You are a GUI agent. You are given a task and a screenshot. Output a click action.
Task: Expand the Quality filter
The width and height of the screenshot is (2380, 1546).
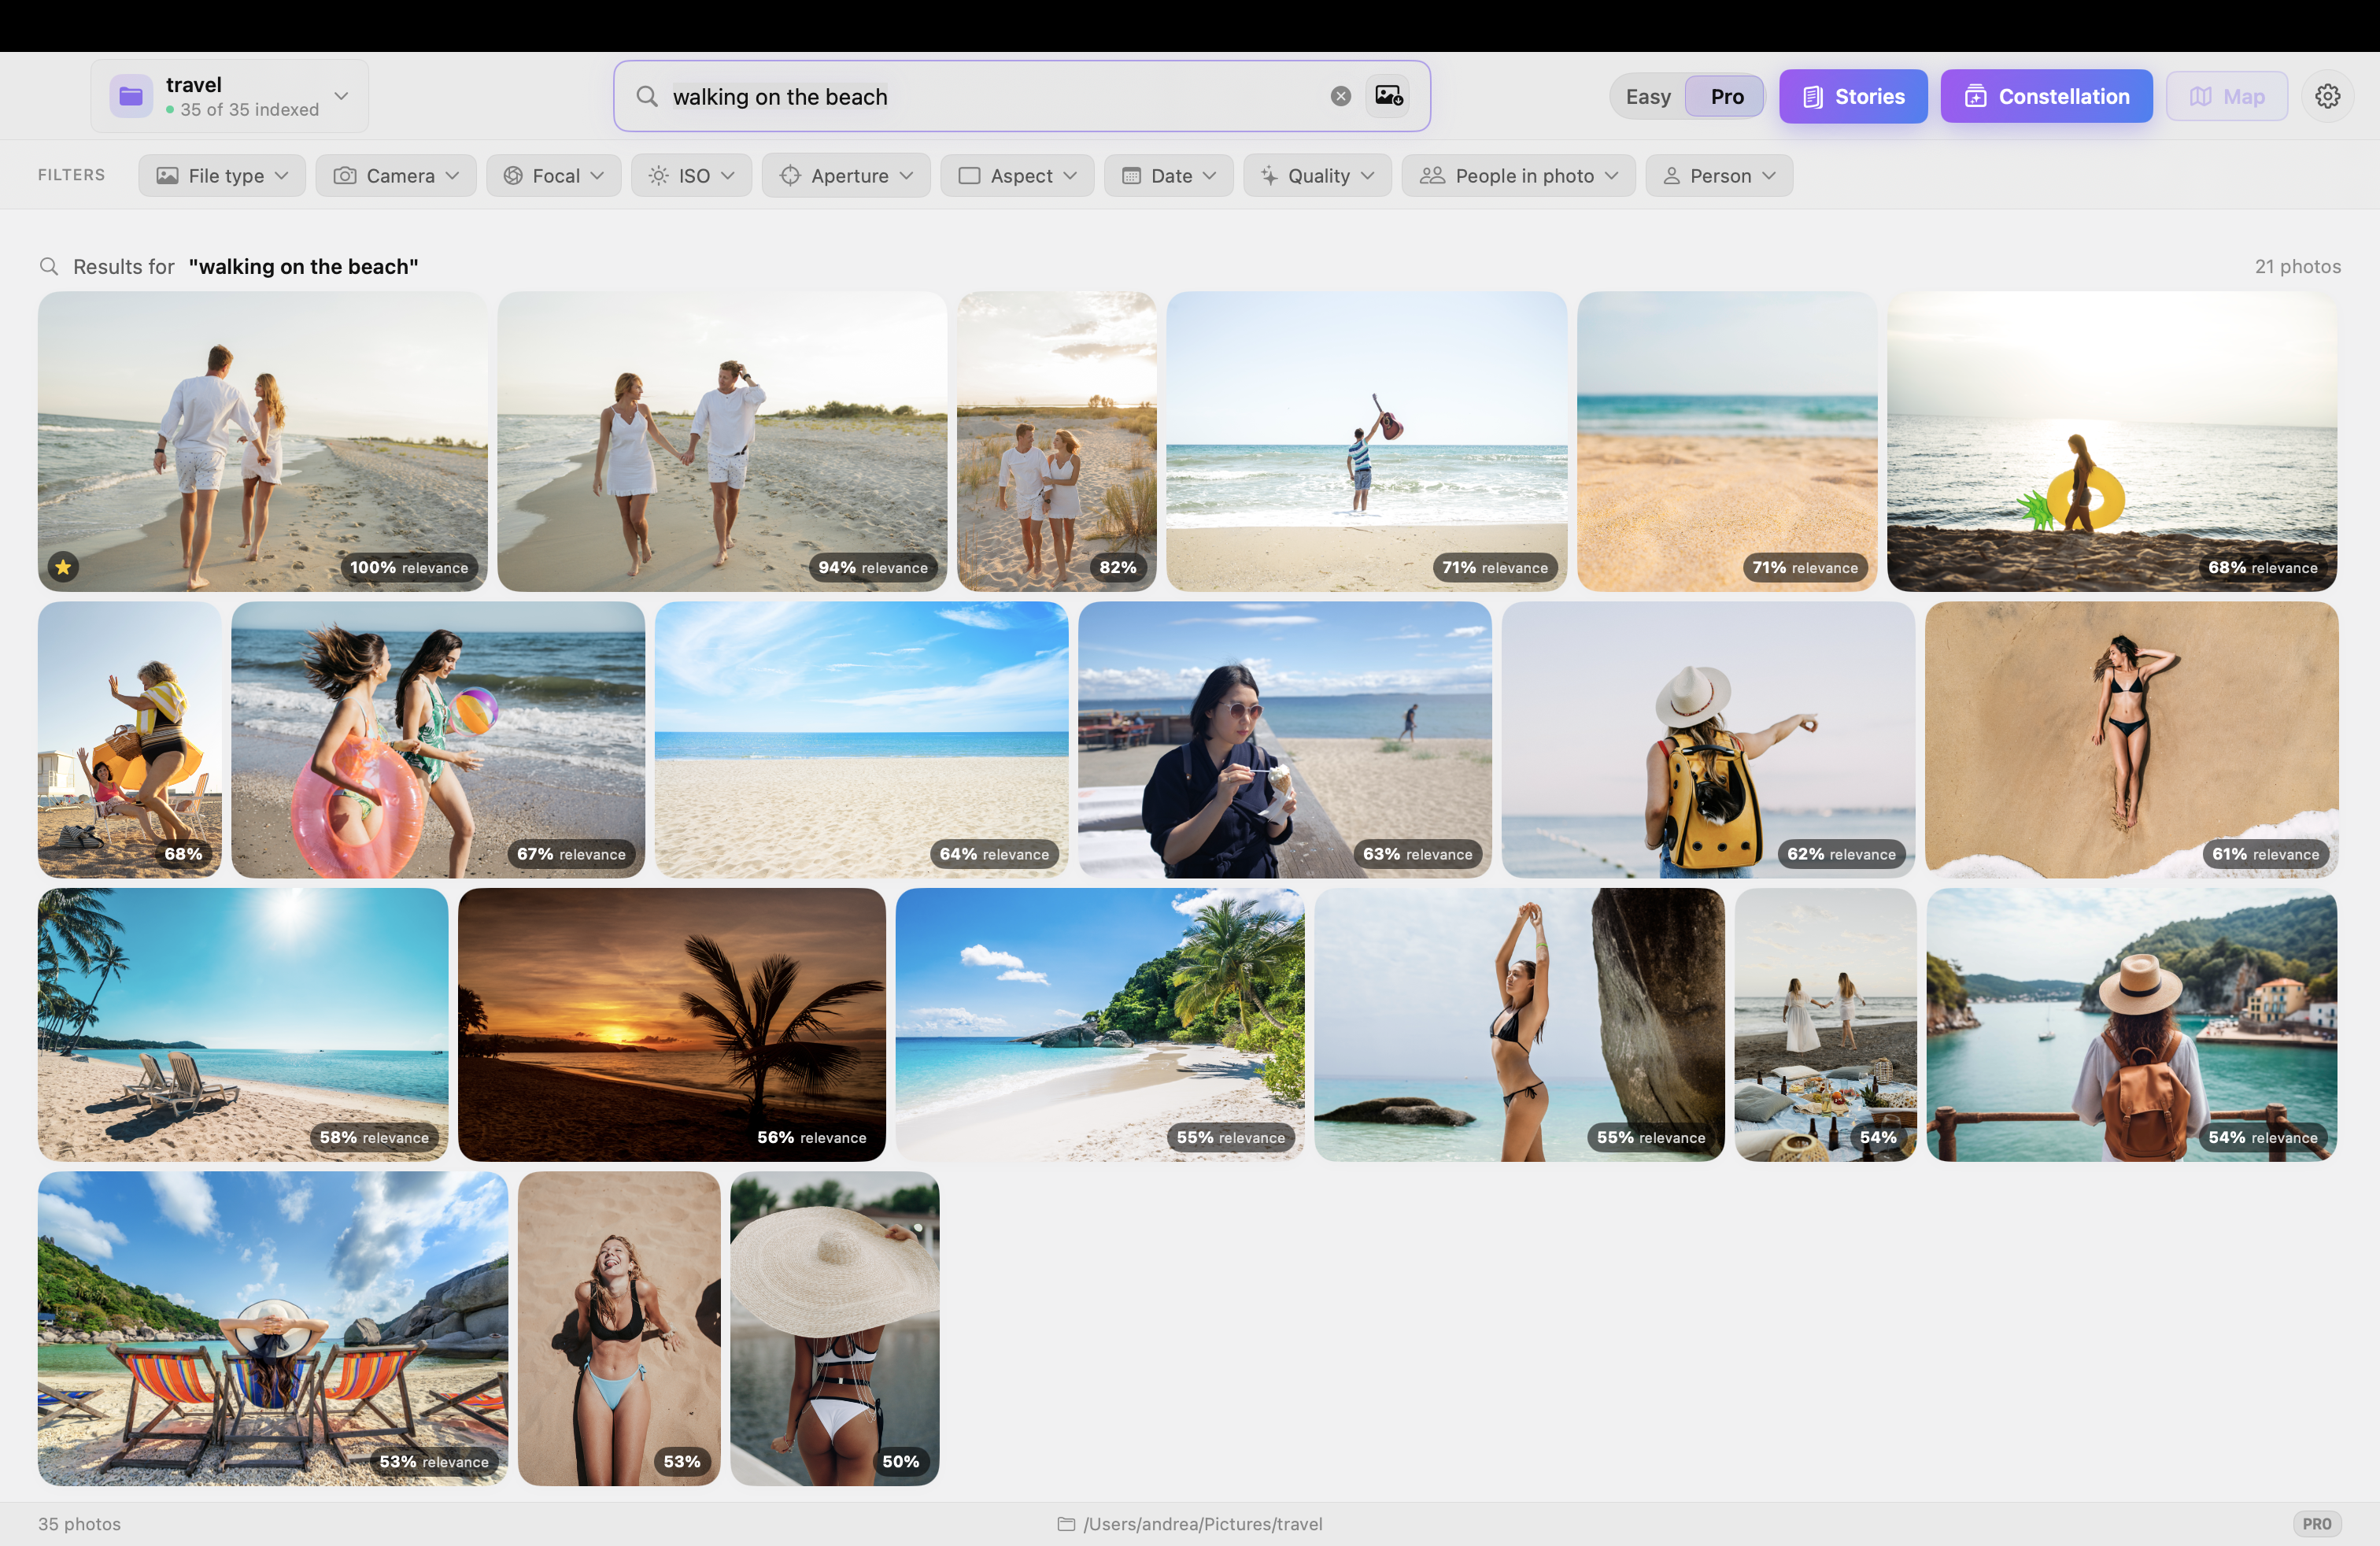coord(1317,175)
